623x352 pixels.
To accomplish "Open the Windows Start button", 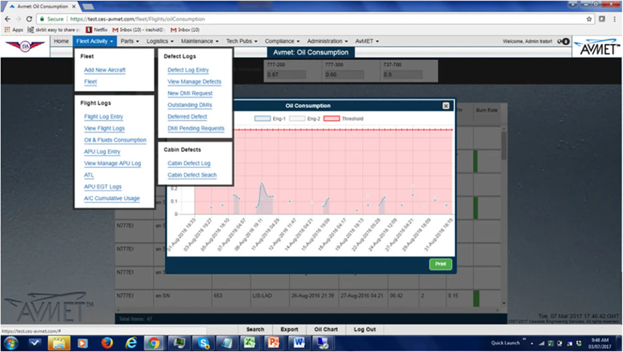I will pyautogui.click(x=10, y=343).
